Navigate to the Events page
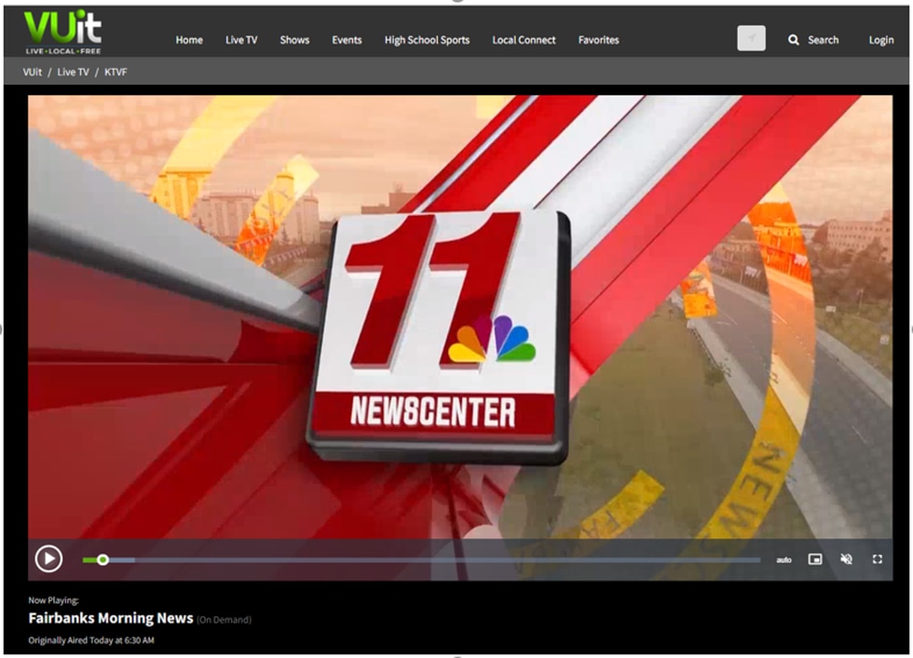 347,40
